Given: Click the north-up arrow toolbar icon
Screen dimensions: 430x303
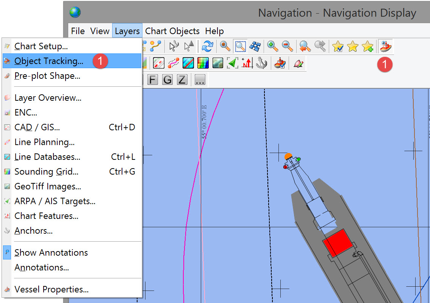Looking at the screenshot, I should click(x=247, y=63).
